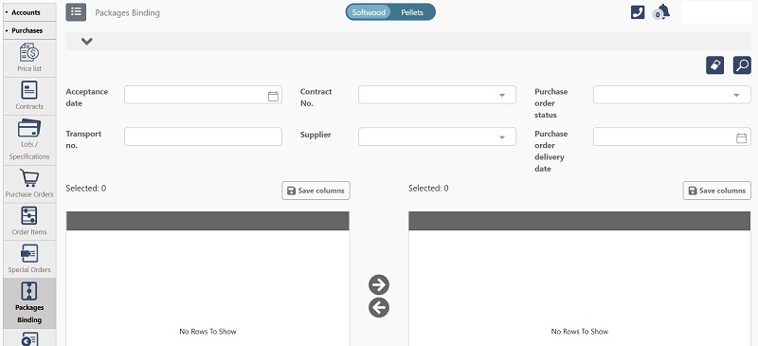Select the Packages Binding sidebar icon

29,291
